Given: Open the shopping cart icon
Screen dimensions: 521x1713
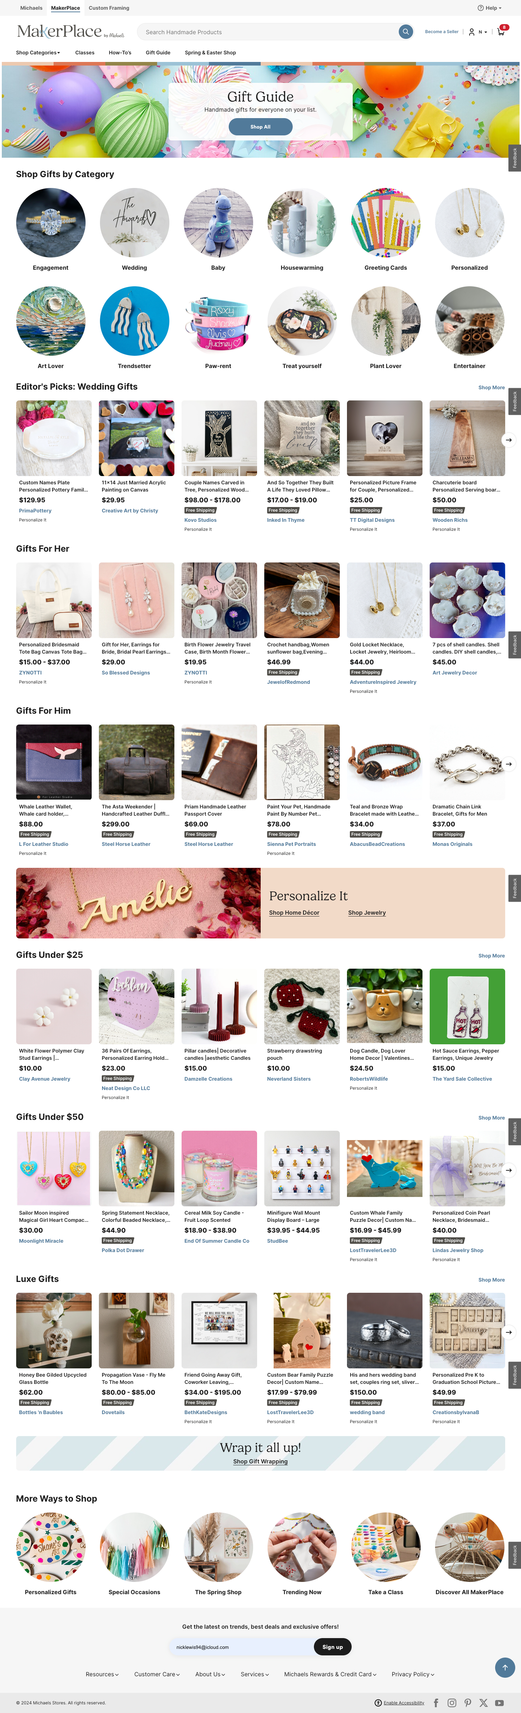Looking at the screenshot, I should [501, 31].
